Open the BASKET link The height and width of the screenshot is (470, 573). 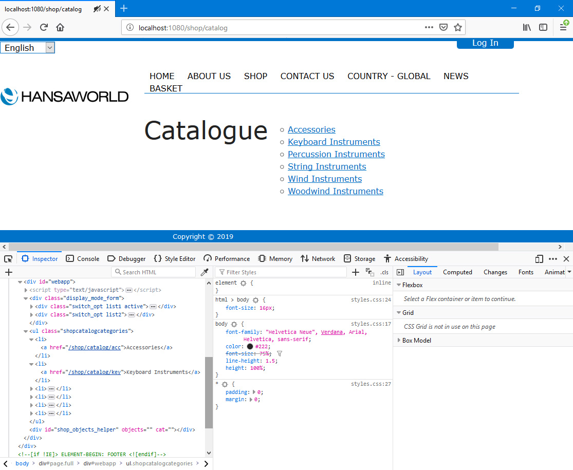coord(166,89)
